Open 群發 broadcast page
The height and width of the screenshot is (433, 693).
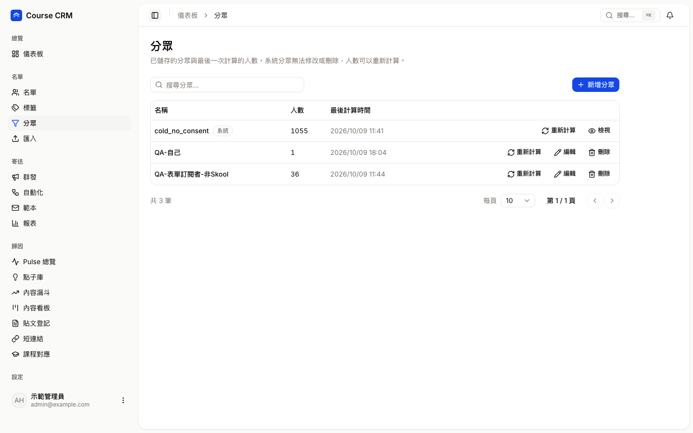[69, 177]
